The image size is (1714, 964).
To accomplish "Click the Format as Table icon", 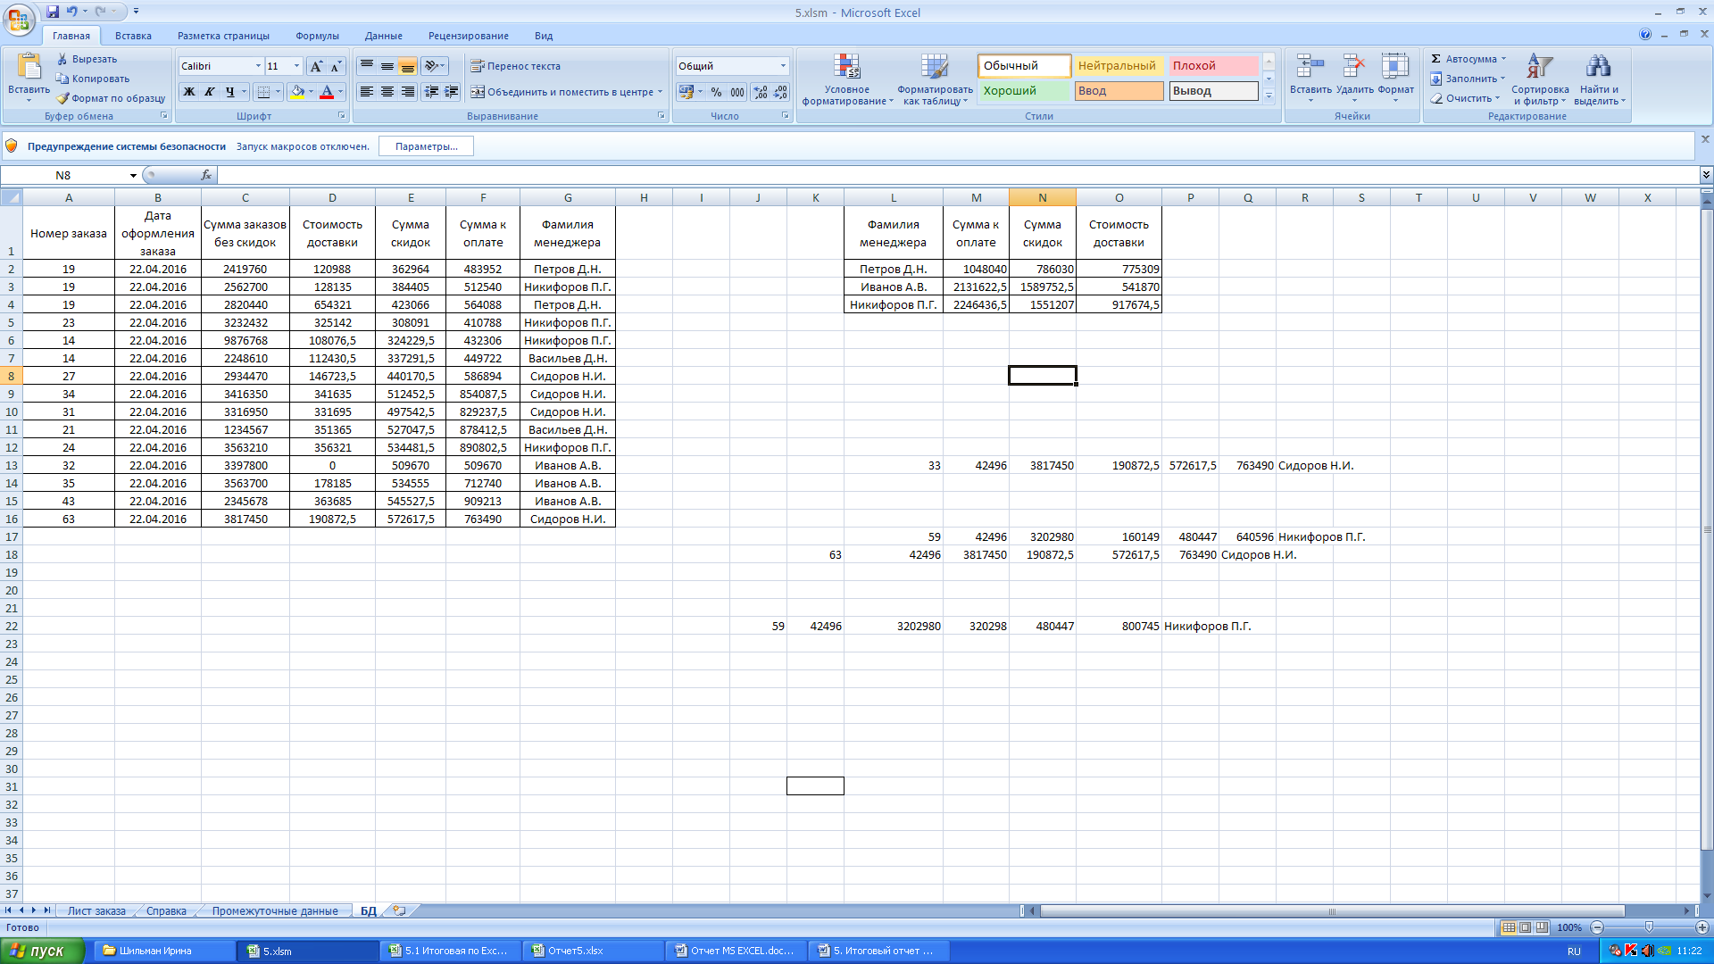I will tap(934, 67).
